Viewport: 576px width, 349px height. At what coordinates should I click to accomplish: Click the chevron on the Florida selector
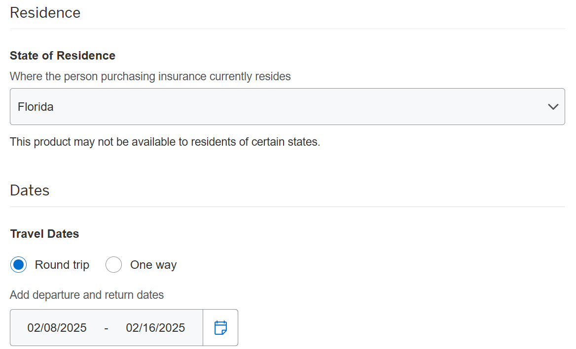pos(553,106)
